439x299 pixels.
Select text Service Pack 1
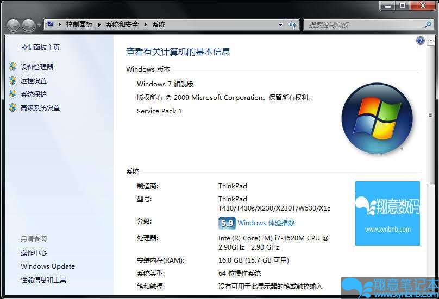tap(159, 111)
